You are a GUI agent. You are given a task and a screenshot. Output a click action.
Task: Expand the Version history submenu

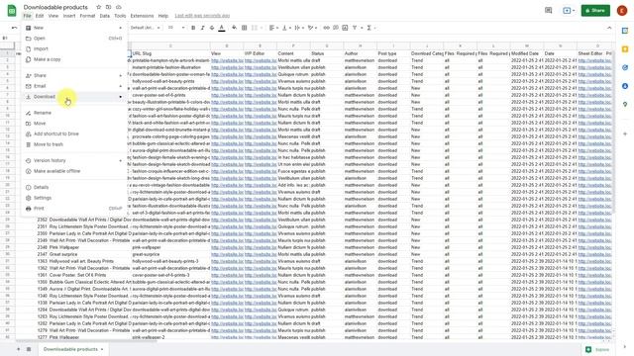tap(120, 160)
